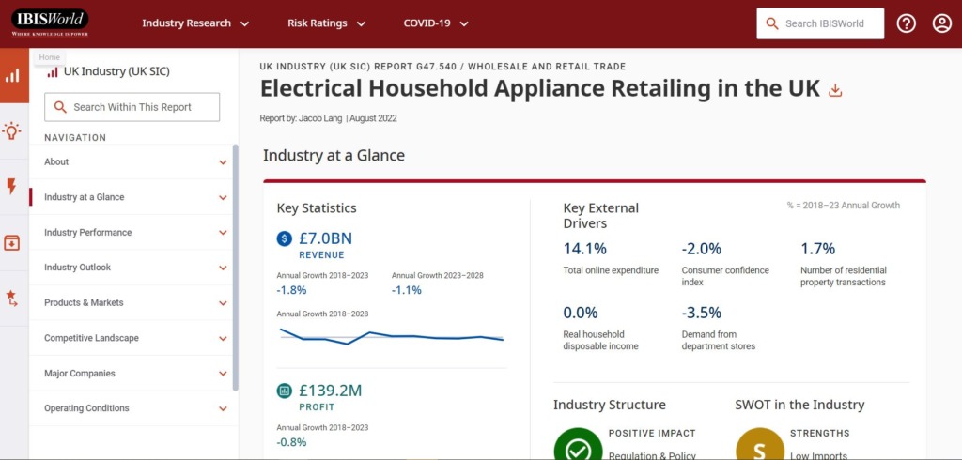This screenshot has width=962, height=460.
Task: Click the lightning bolt sidebar icon
Action: tap(12, 187)
